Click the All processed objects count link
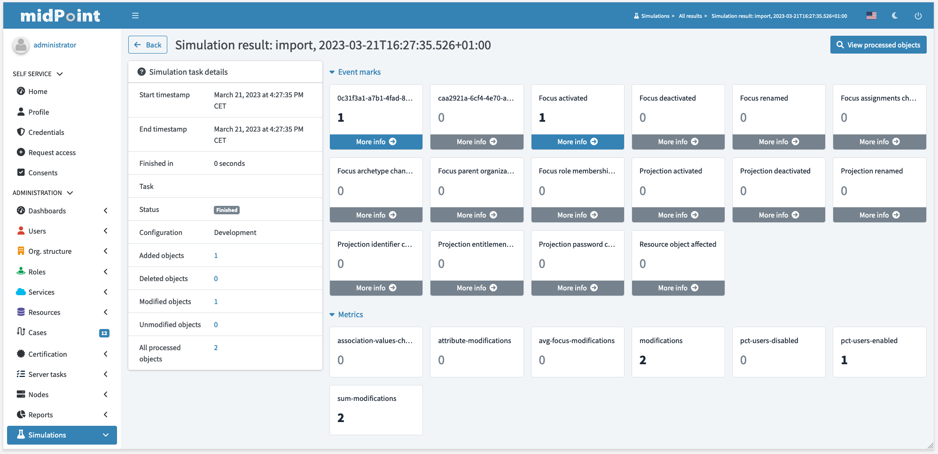 pos(216,348)
